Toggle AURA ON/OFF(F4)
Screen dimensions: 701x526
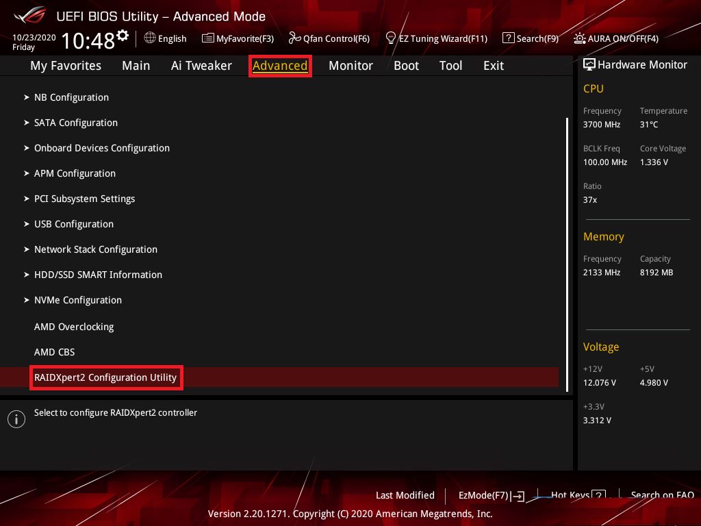click(x=623, y=38)
